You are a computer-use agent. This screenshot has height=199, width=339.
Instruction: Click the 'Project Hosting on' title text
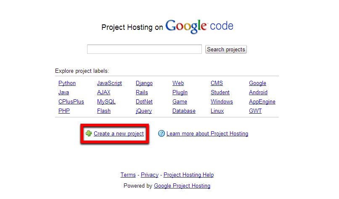coord(132,27)
